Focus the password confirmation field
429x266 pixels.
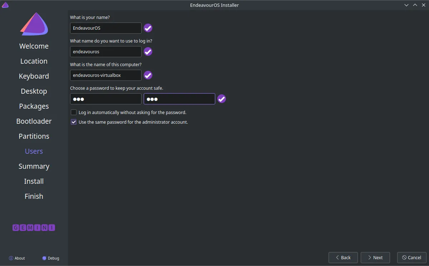click(x=179, y=99)
